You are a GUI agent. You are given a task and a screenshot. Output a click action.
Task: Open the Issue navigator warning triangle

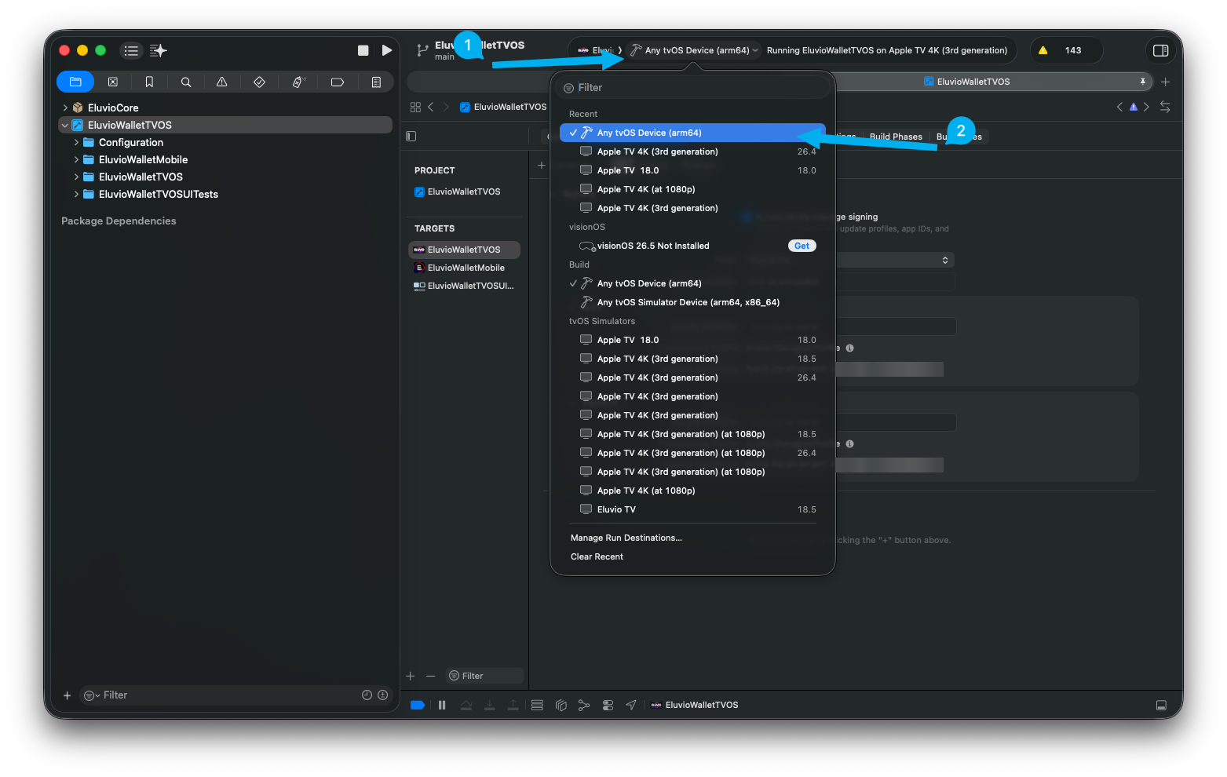[x=222, y=82]
